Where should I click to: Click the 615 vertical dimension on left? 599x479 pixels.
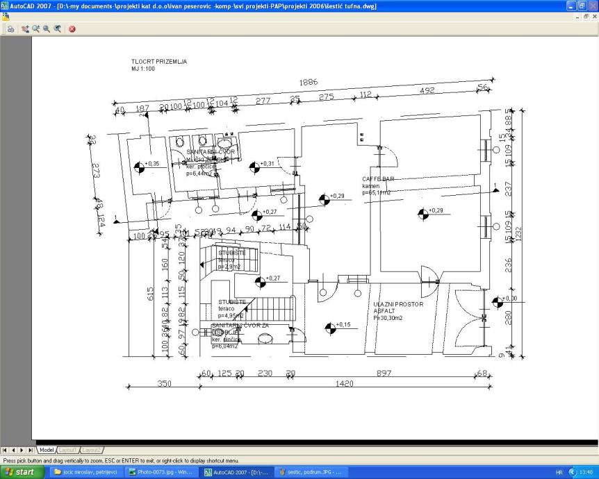point(150,294)
